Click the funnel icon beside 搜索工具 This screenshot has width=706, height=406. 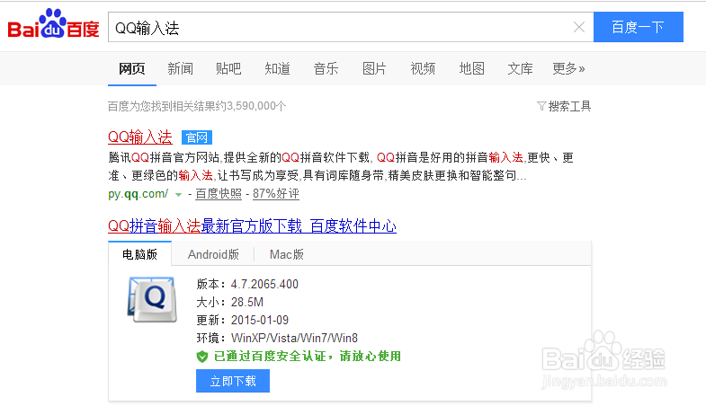[x=541, y=107]
